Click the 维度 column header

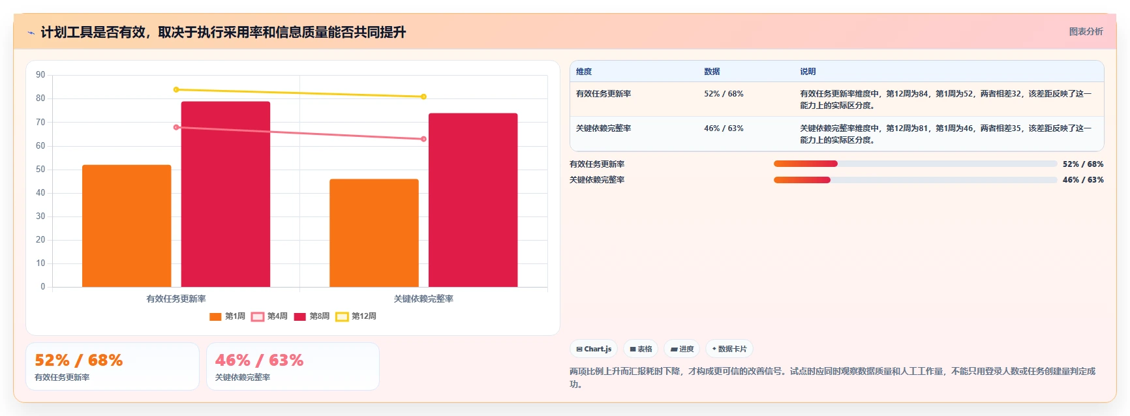(584, 72)
